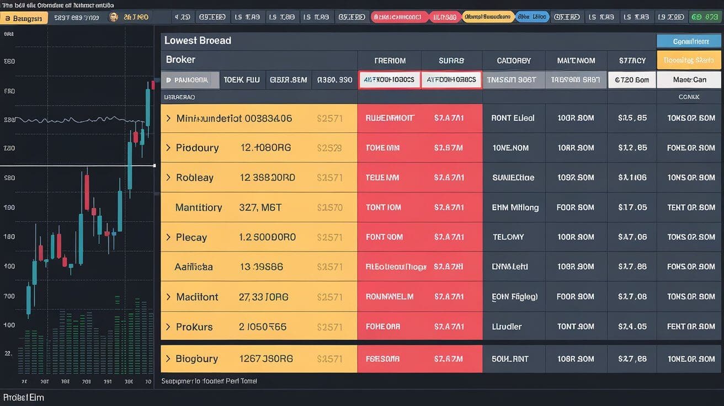Click the tall green candlestick atop chart
The height and width of the screenshot is (406, 724).
coord(148,107)
